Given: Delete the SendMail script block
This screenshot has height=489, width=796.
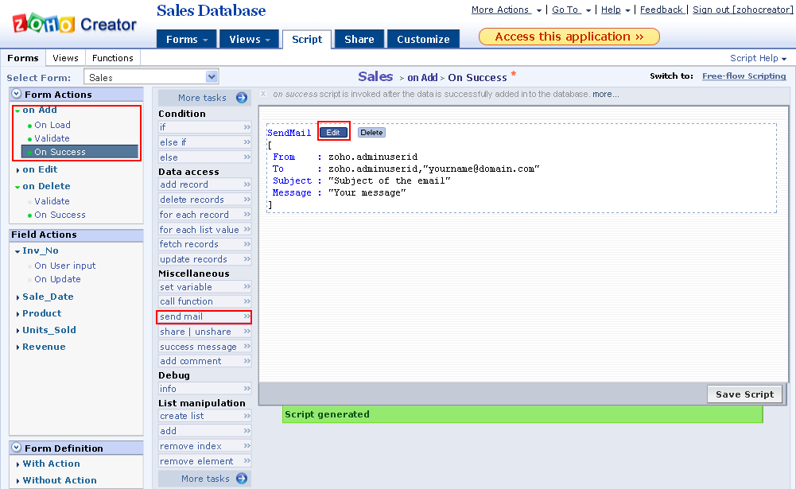Looking at the screenshot, I should click(x=371, y=133).
